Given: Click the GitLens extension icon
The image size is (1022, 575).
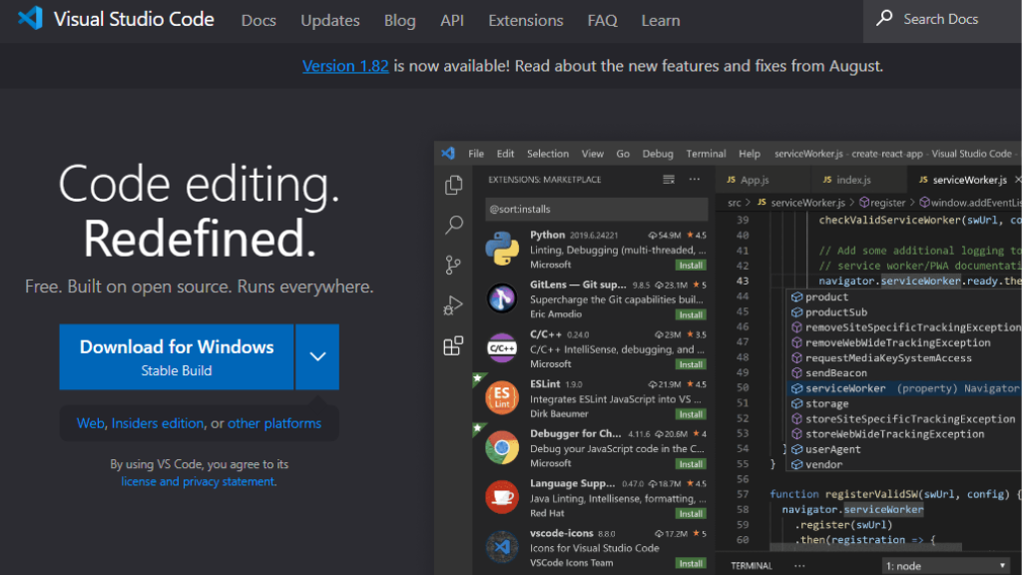Looking at the screenshot, I should [502, 298].
